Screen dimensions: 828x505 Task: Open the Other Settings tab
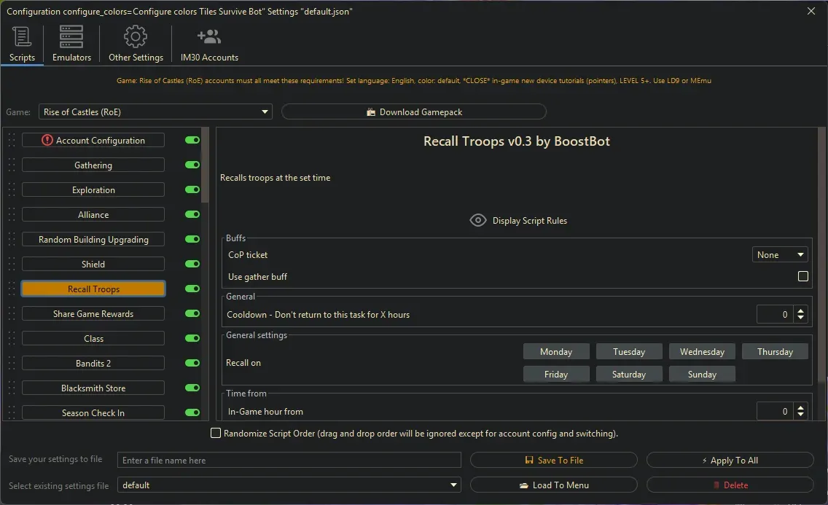coord(136,45)
